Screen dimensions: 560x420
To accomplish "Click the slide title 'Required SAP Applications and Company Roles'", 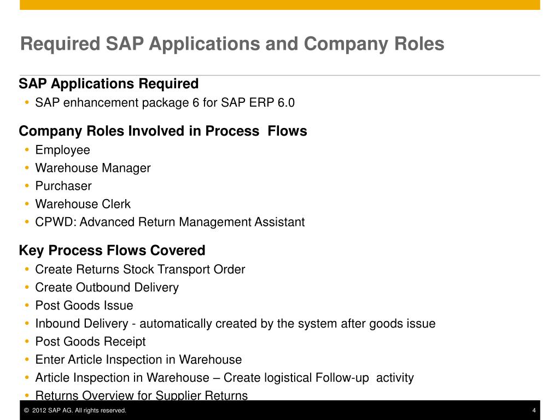I will tap(232, 44).
